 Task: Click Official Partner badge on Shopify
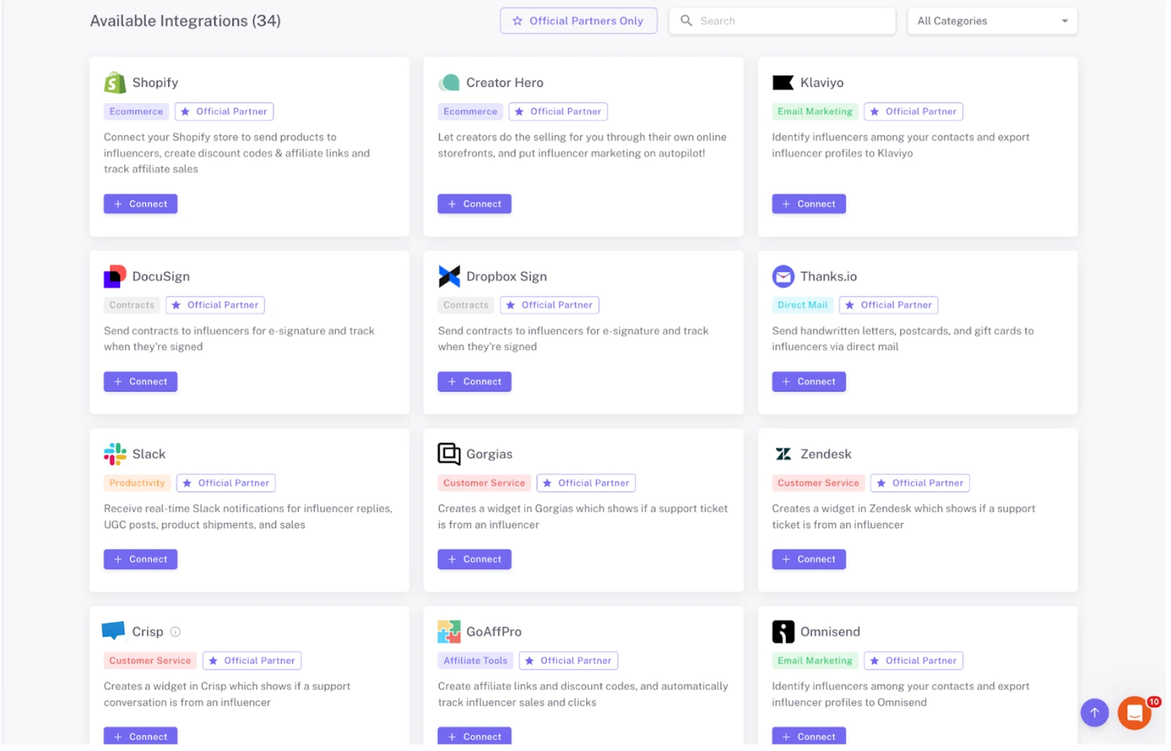(x=224, y=112)
